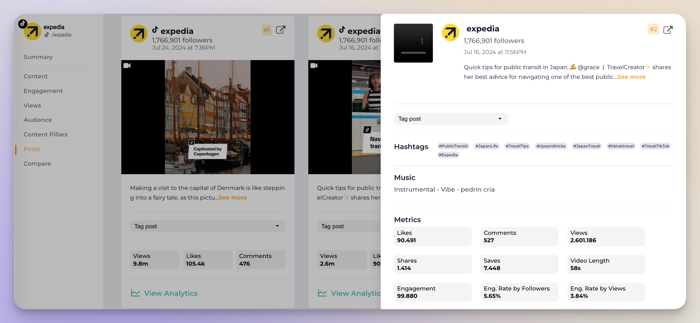Viewport: 700px width, 323px height.
Task: Click the Engagement 99.880 metric
Action: point(433,292)
